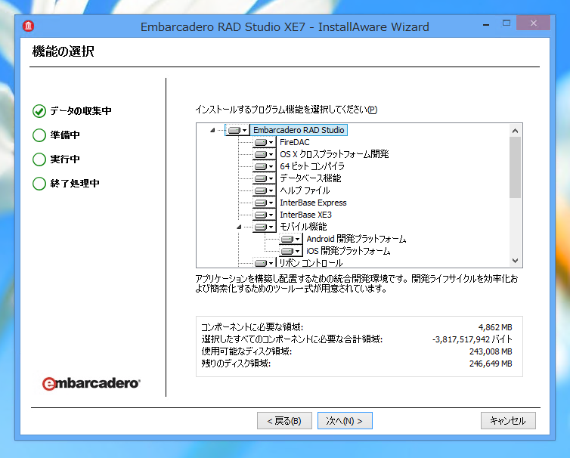Screen dimensions: 570x458
Task: Open the feature dropdown for リボン コントロール
Action: 264,262
